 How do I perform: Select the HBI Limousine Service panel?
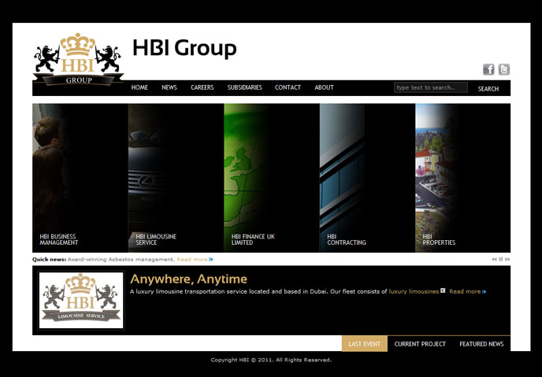pos(176,178)
